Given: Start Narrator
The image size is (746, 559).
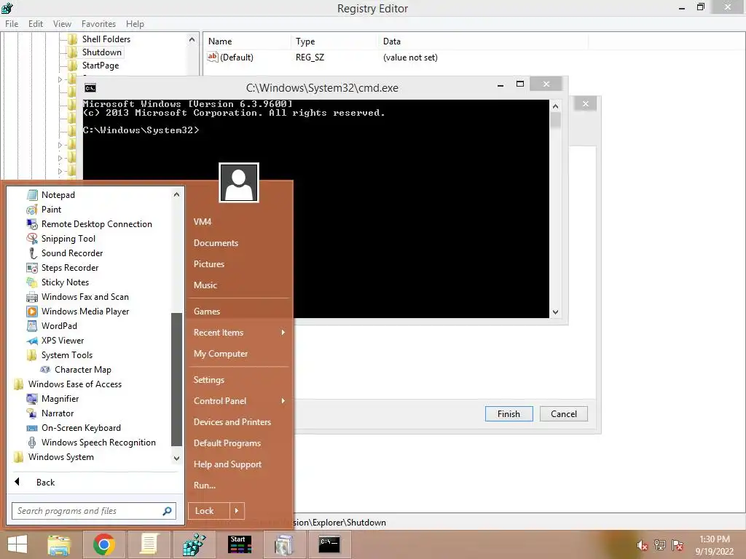Looking at the screenshot, I should tap(57, 413).
